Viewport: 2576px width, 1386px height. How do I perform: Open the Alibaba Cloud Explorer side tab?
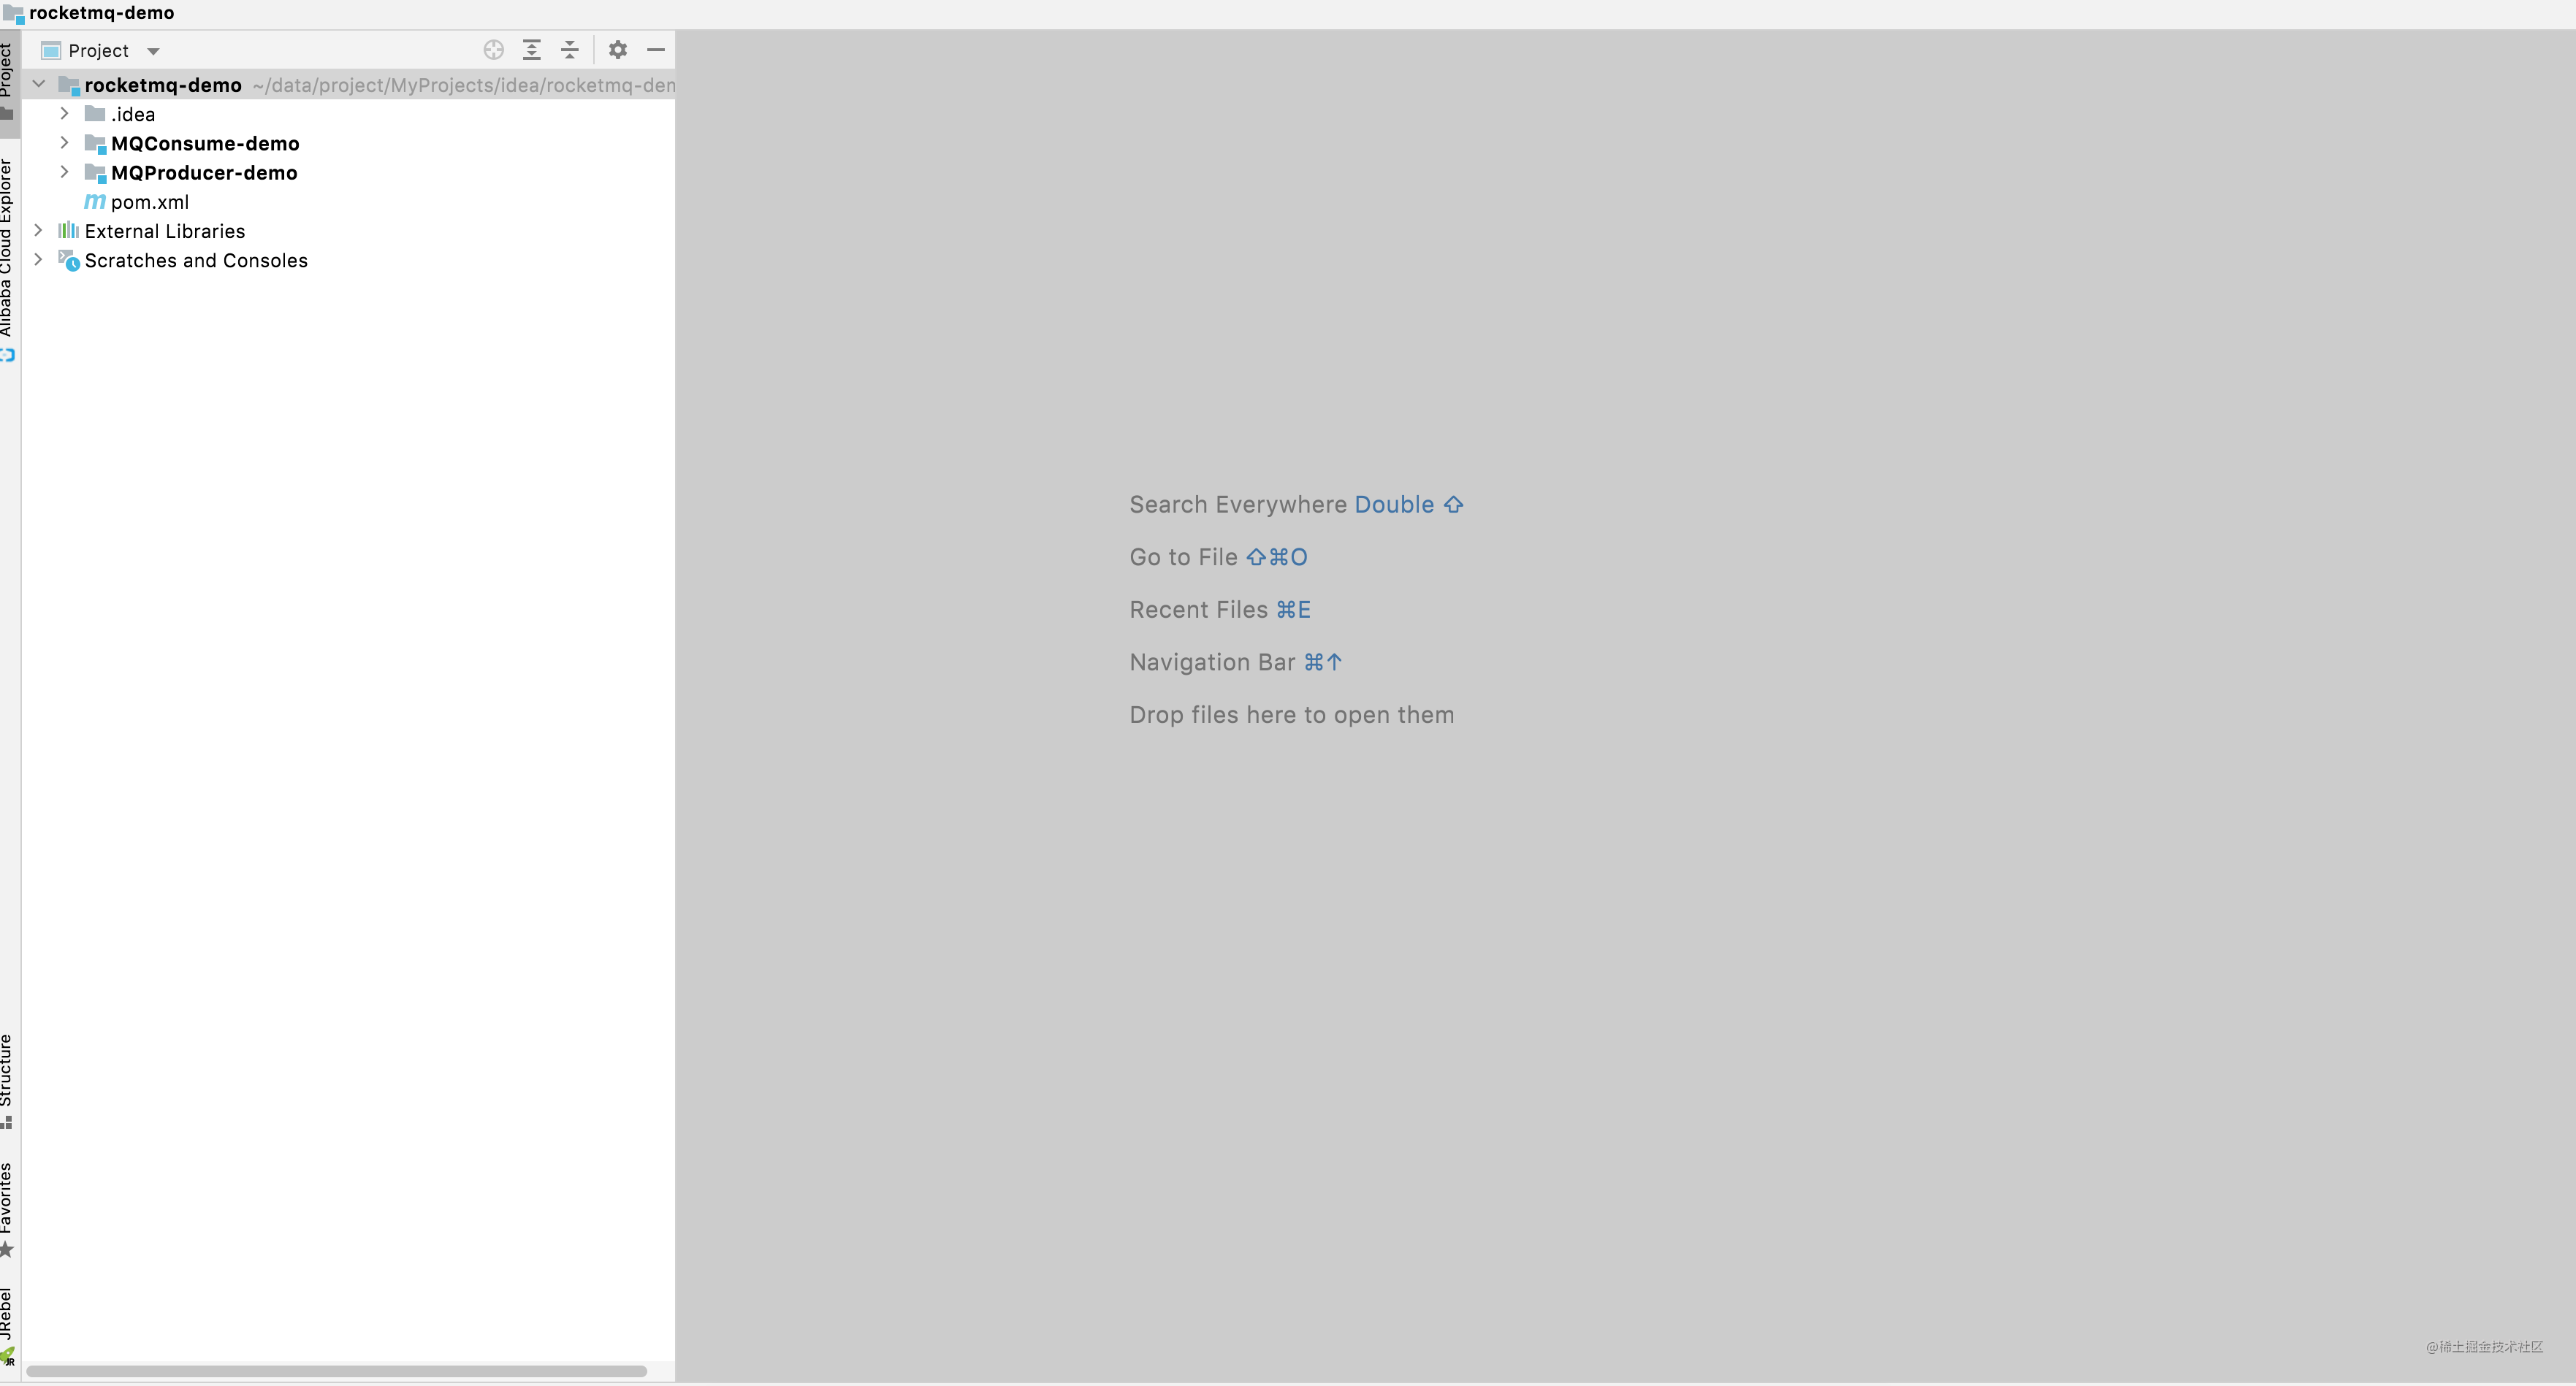[8, 255]
